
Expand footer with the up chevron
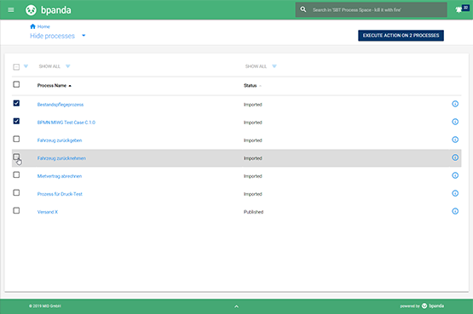pos(237,306)
